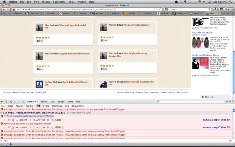Open canvas...ssage (line 89) source link, first
235x147 pixels.
point(216,120)
